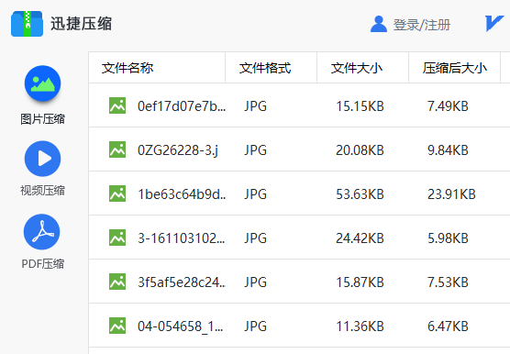Click file size 15.87KB
510x354 pixels.
coord(360,282)
